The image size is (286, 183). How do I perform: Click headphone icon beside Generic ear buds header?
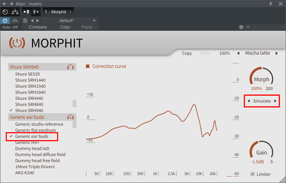(70, 117)
